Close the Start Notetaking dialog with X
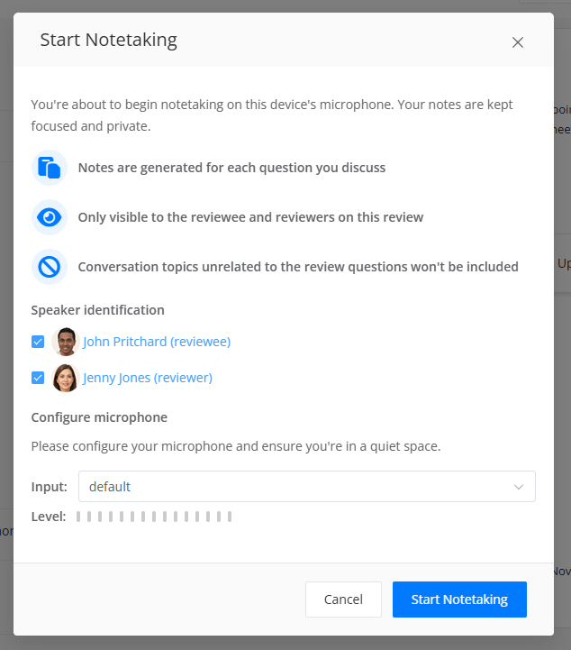 coord(517,41)
